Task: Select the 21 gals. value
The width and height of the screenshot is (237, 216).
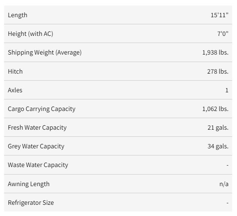Action: click(218, 128)
